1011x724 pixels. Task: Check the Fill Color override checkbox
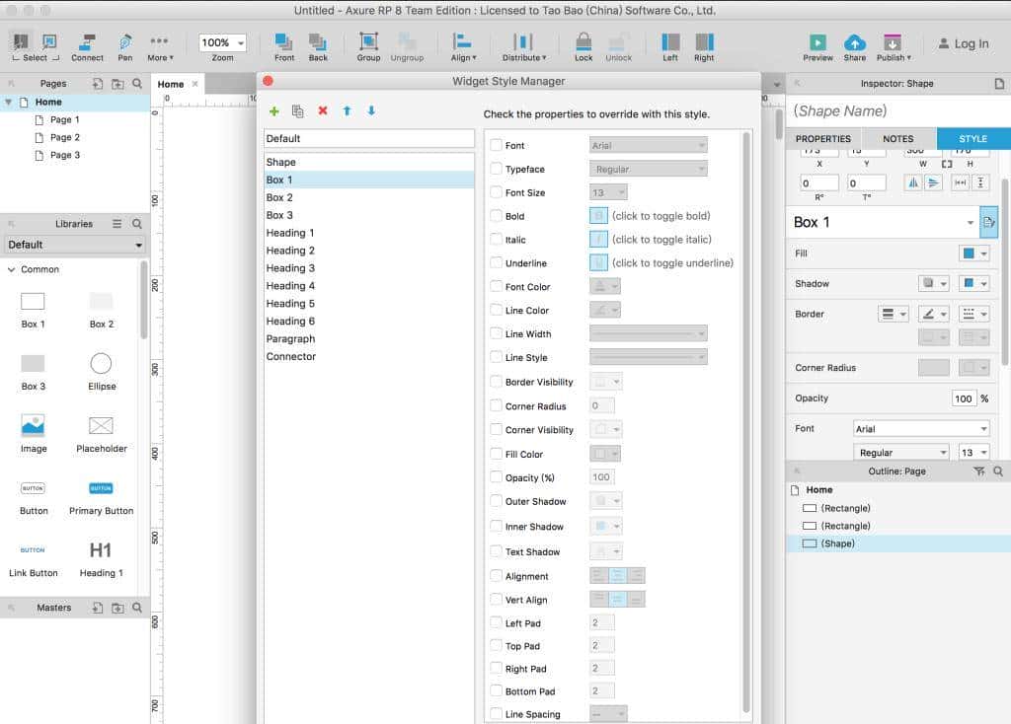[x=497, y=454]
